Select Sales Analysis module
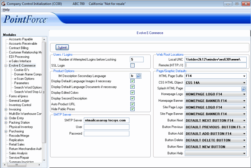This screenshot has width=251, height=168. pyautogui.click(x=18, y=153)
